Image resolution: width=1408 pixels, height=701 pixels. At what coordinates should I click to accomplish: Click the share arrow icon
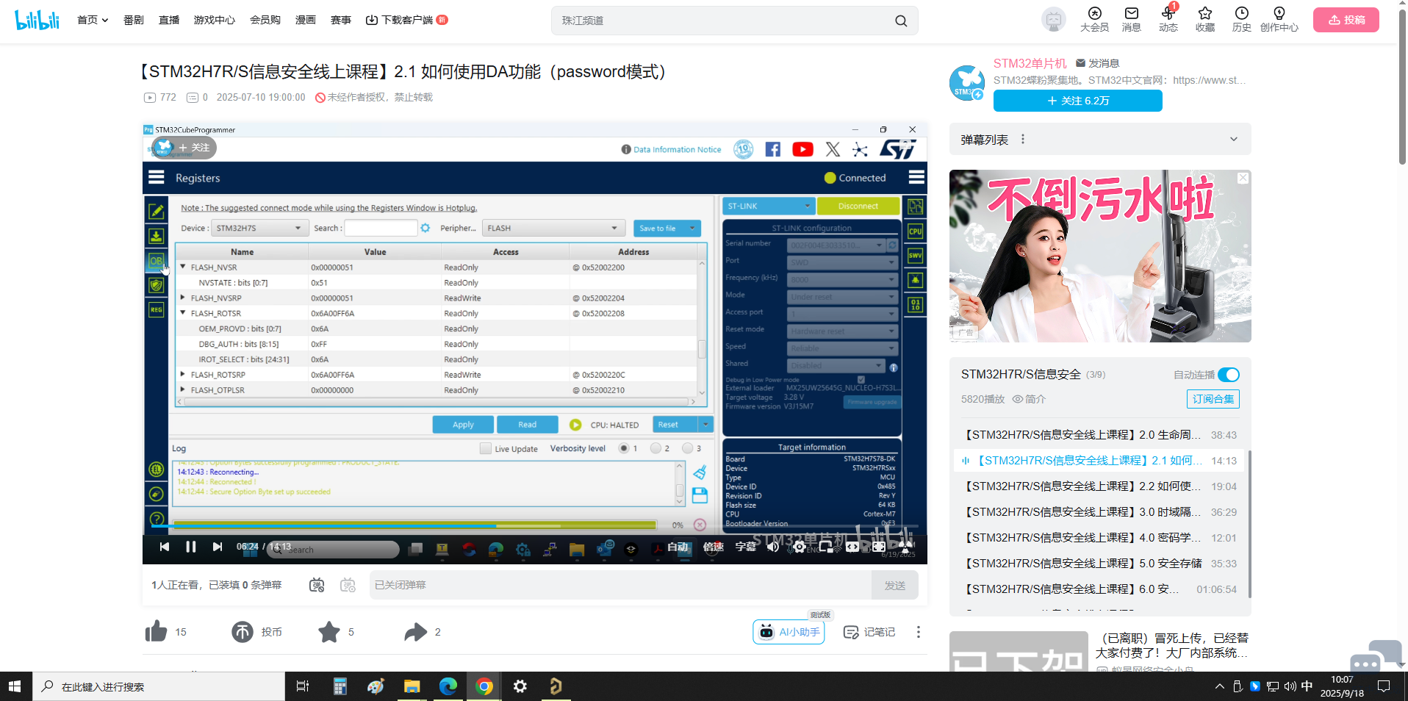(416, 632)
